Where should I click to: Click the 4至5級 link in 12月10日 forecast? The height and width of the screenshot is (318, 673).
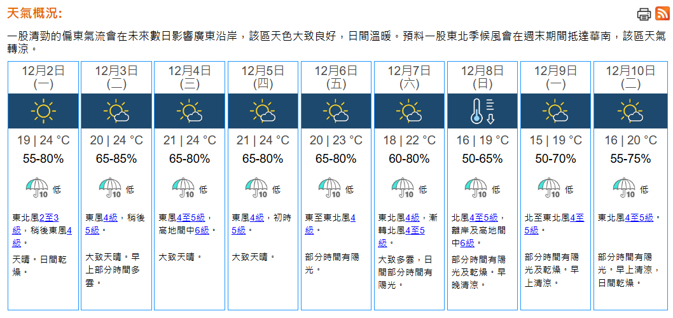point(639,218)
